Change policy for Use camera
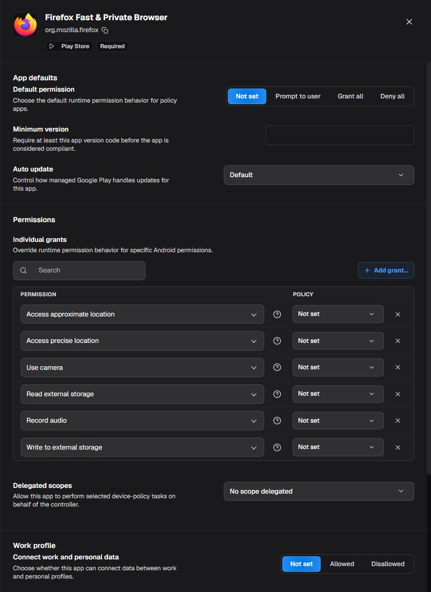Viewport: 431px width, 592px height. [x=338, y=367]
